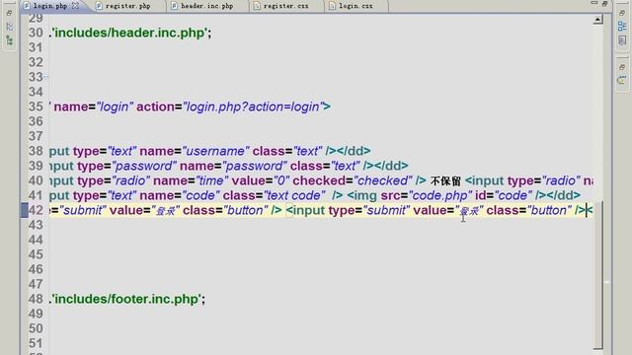Click restore icon at top of right sidebar
632x355 pixels.
621,13
